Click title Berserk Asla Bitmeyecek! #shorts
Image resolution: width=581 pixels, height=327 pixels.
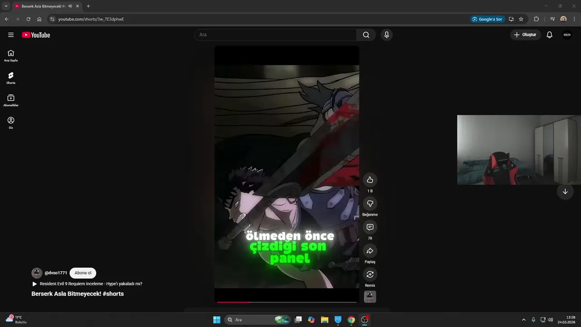pyautogui.click(x=78, y=294)
